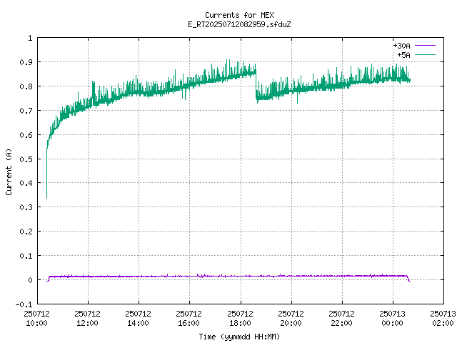Click y-axis tick value 0.6
Screen dimensions: 457x343
pyautogui.click(x=26, y=135)
